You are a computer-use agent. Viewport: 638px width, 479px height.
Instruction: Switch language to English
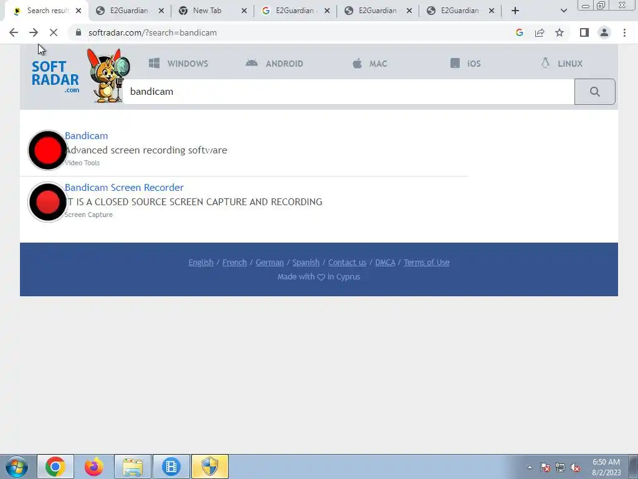click(201, 263)
